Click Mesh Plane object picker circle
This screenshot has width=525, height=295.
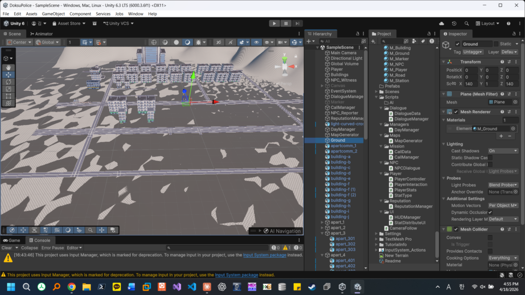(x=515, y=102)
